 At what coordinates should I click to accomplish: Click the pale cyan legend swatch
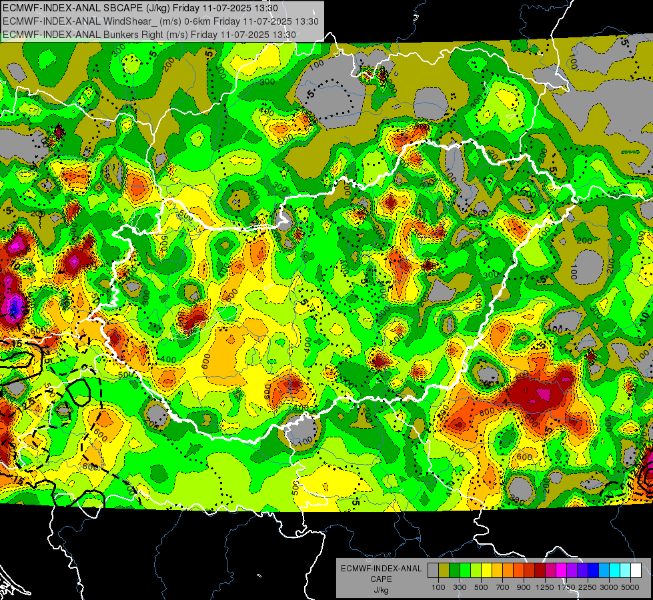626,571
